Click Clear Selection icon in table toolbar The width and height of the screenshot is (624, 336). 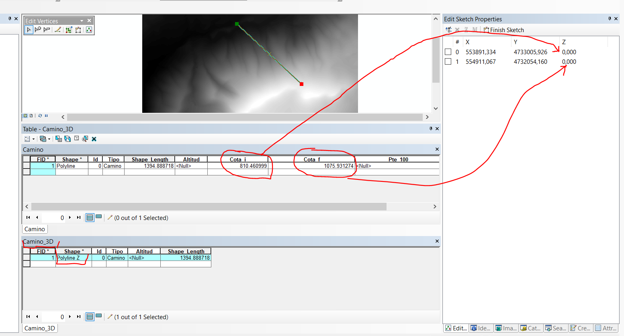76,138
